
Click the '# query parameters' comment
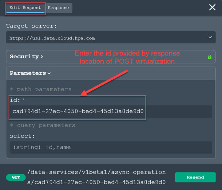coord(42,125)
